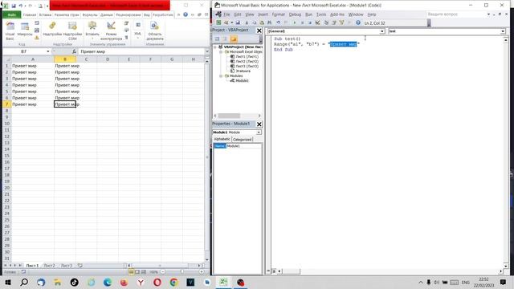This screenshot has height=289, width=514.
Task: Open the Run menu in VBA editor
Action: click(x=308, y=14)
